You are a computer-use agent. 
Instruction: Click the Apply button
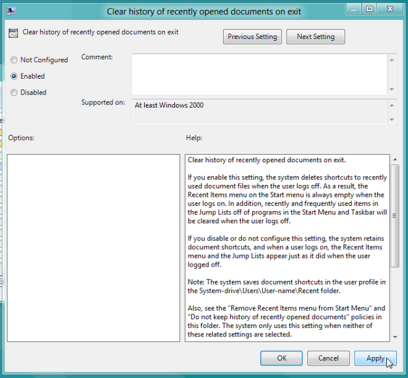tap(375, 358)
